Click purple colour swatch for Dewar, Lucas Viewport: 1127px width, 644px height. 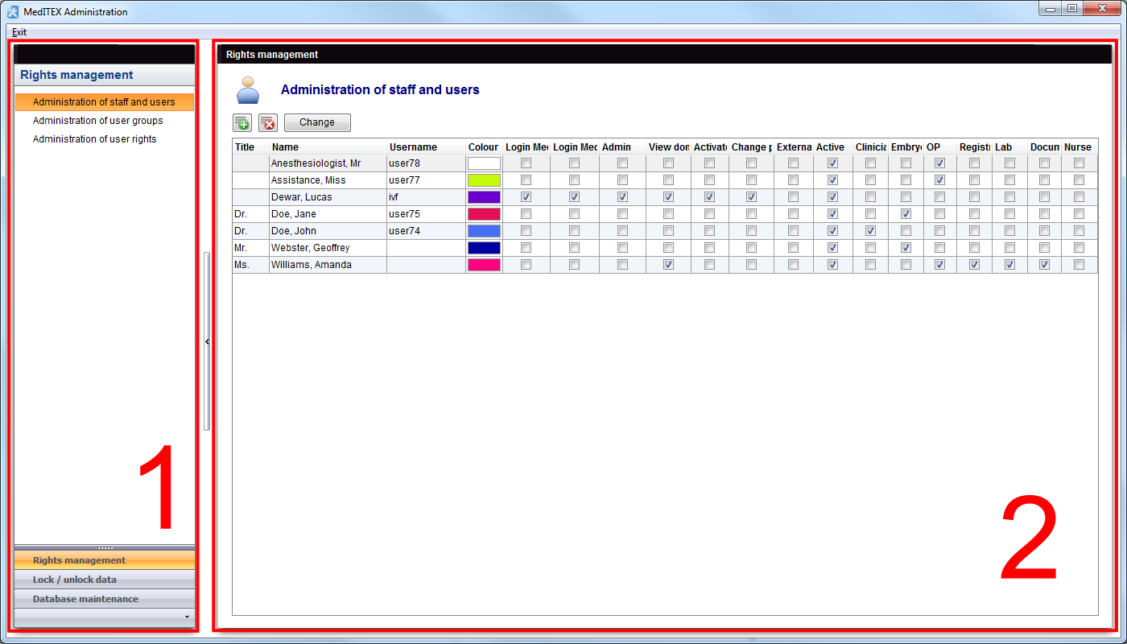[484, 197]
